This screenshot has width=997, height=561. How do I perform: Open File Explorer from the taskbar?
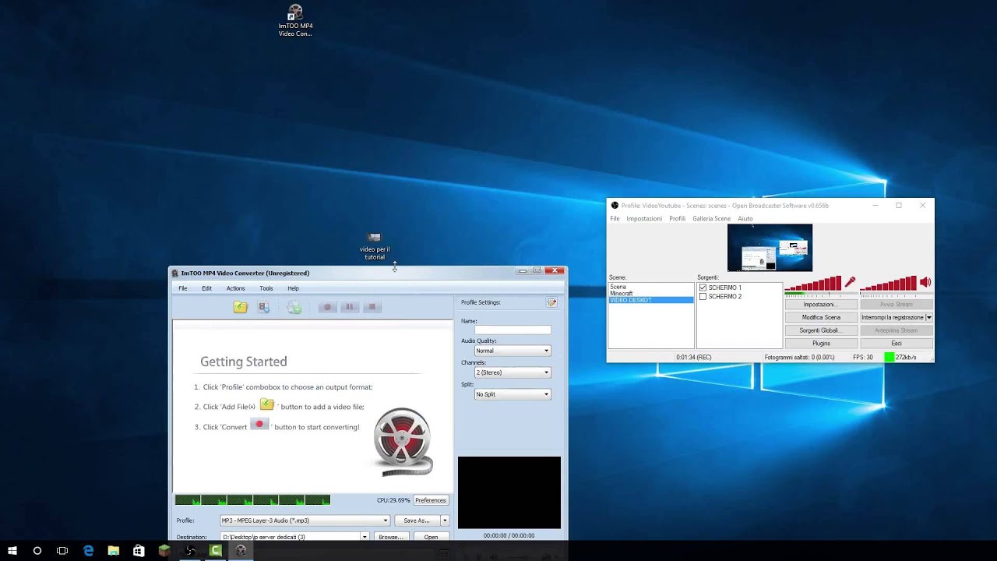coord(114,551)
